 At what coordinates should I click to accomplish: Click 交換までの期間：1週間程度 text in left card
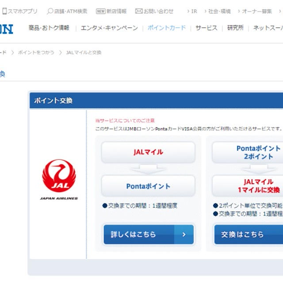pyautogui.click(x=143, y=206)
